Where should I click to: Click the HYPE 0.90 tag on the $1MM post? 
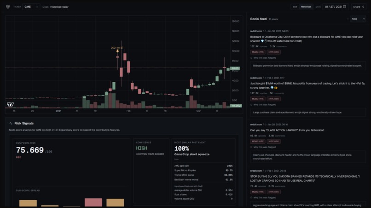coord(274,99)
